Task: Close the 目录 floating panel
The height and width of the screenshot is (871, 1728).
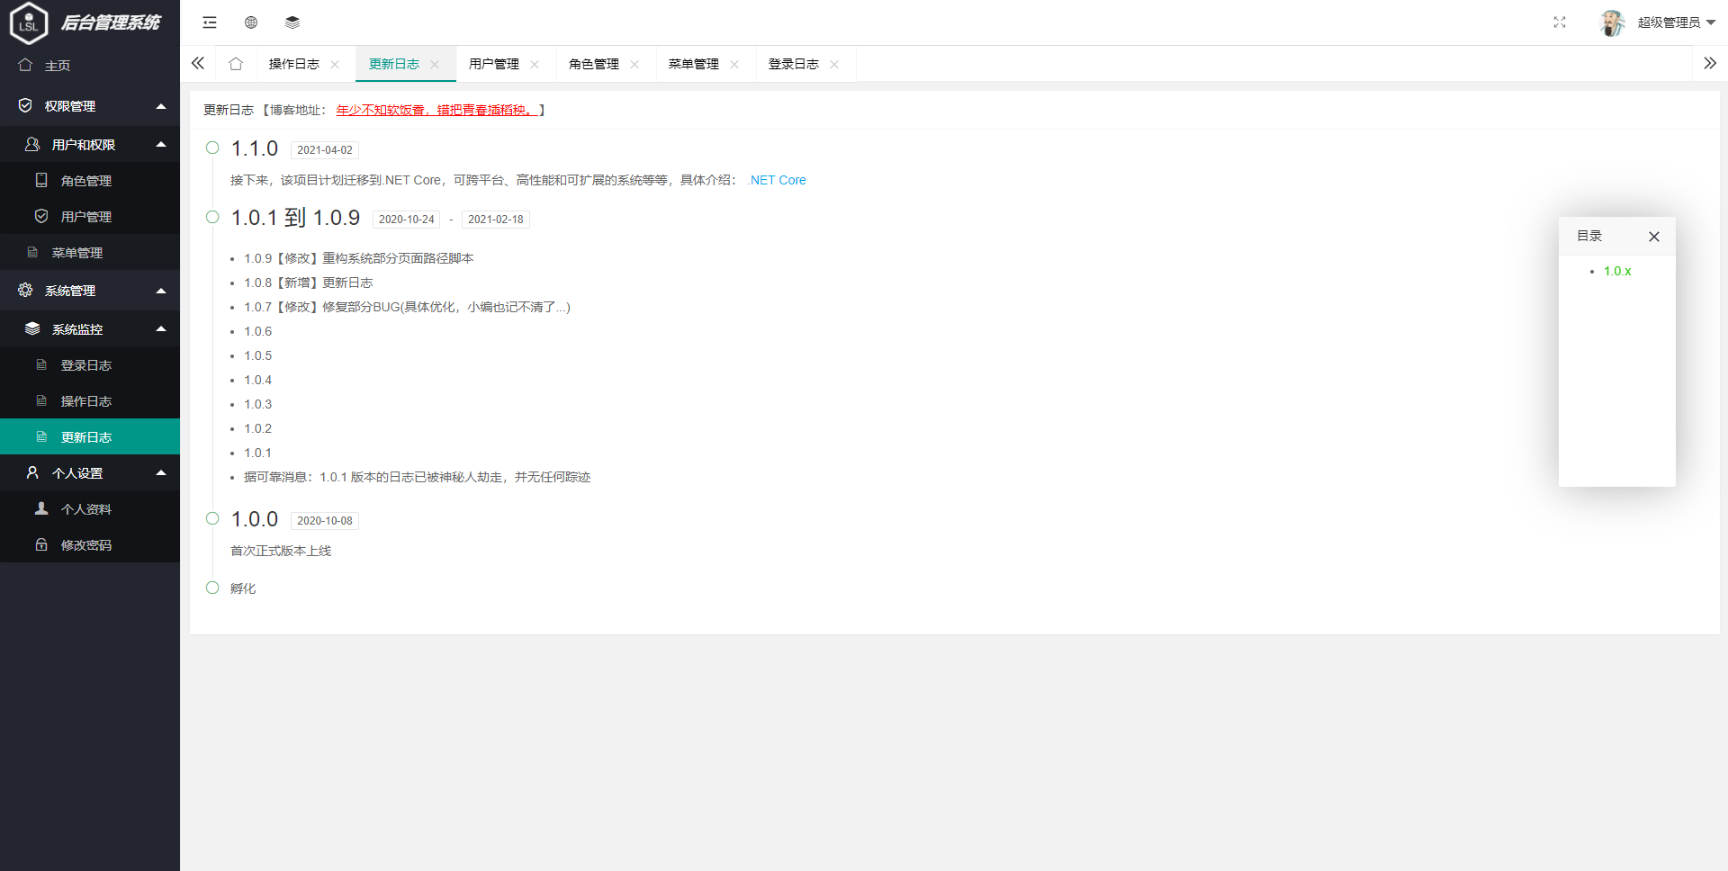Action: (x=1653, y=236)
